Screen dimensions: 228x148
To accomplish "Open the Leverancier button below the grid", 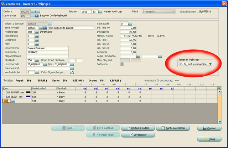I will (x=138, y=135).
